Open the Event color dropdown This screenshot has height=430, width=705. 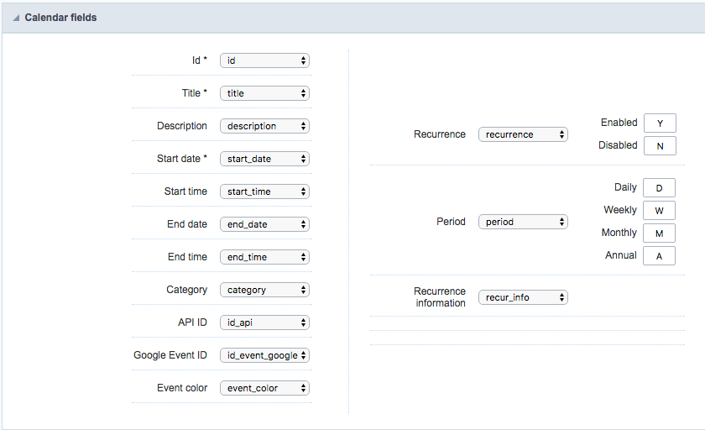coord(264,388)
